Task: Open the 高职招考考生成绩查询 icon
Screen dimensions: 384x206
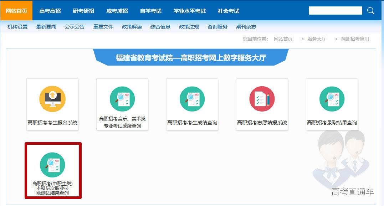Action: (x=192, y=99)
